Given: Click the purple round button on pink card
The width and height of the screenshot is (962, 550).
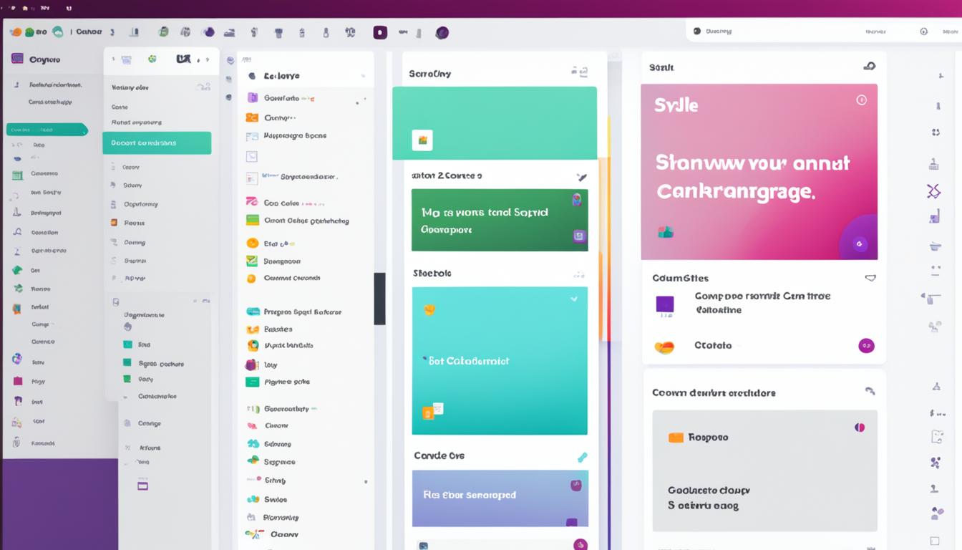Looking at the screenshot, I should tap(859, 244).
